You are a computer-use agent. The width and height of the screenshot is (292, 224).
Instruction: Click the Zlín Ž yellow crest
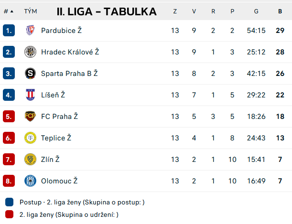[30, 159]
